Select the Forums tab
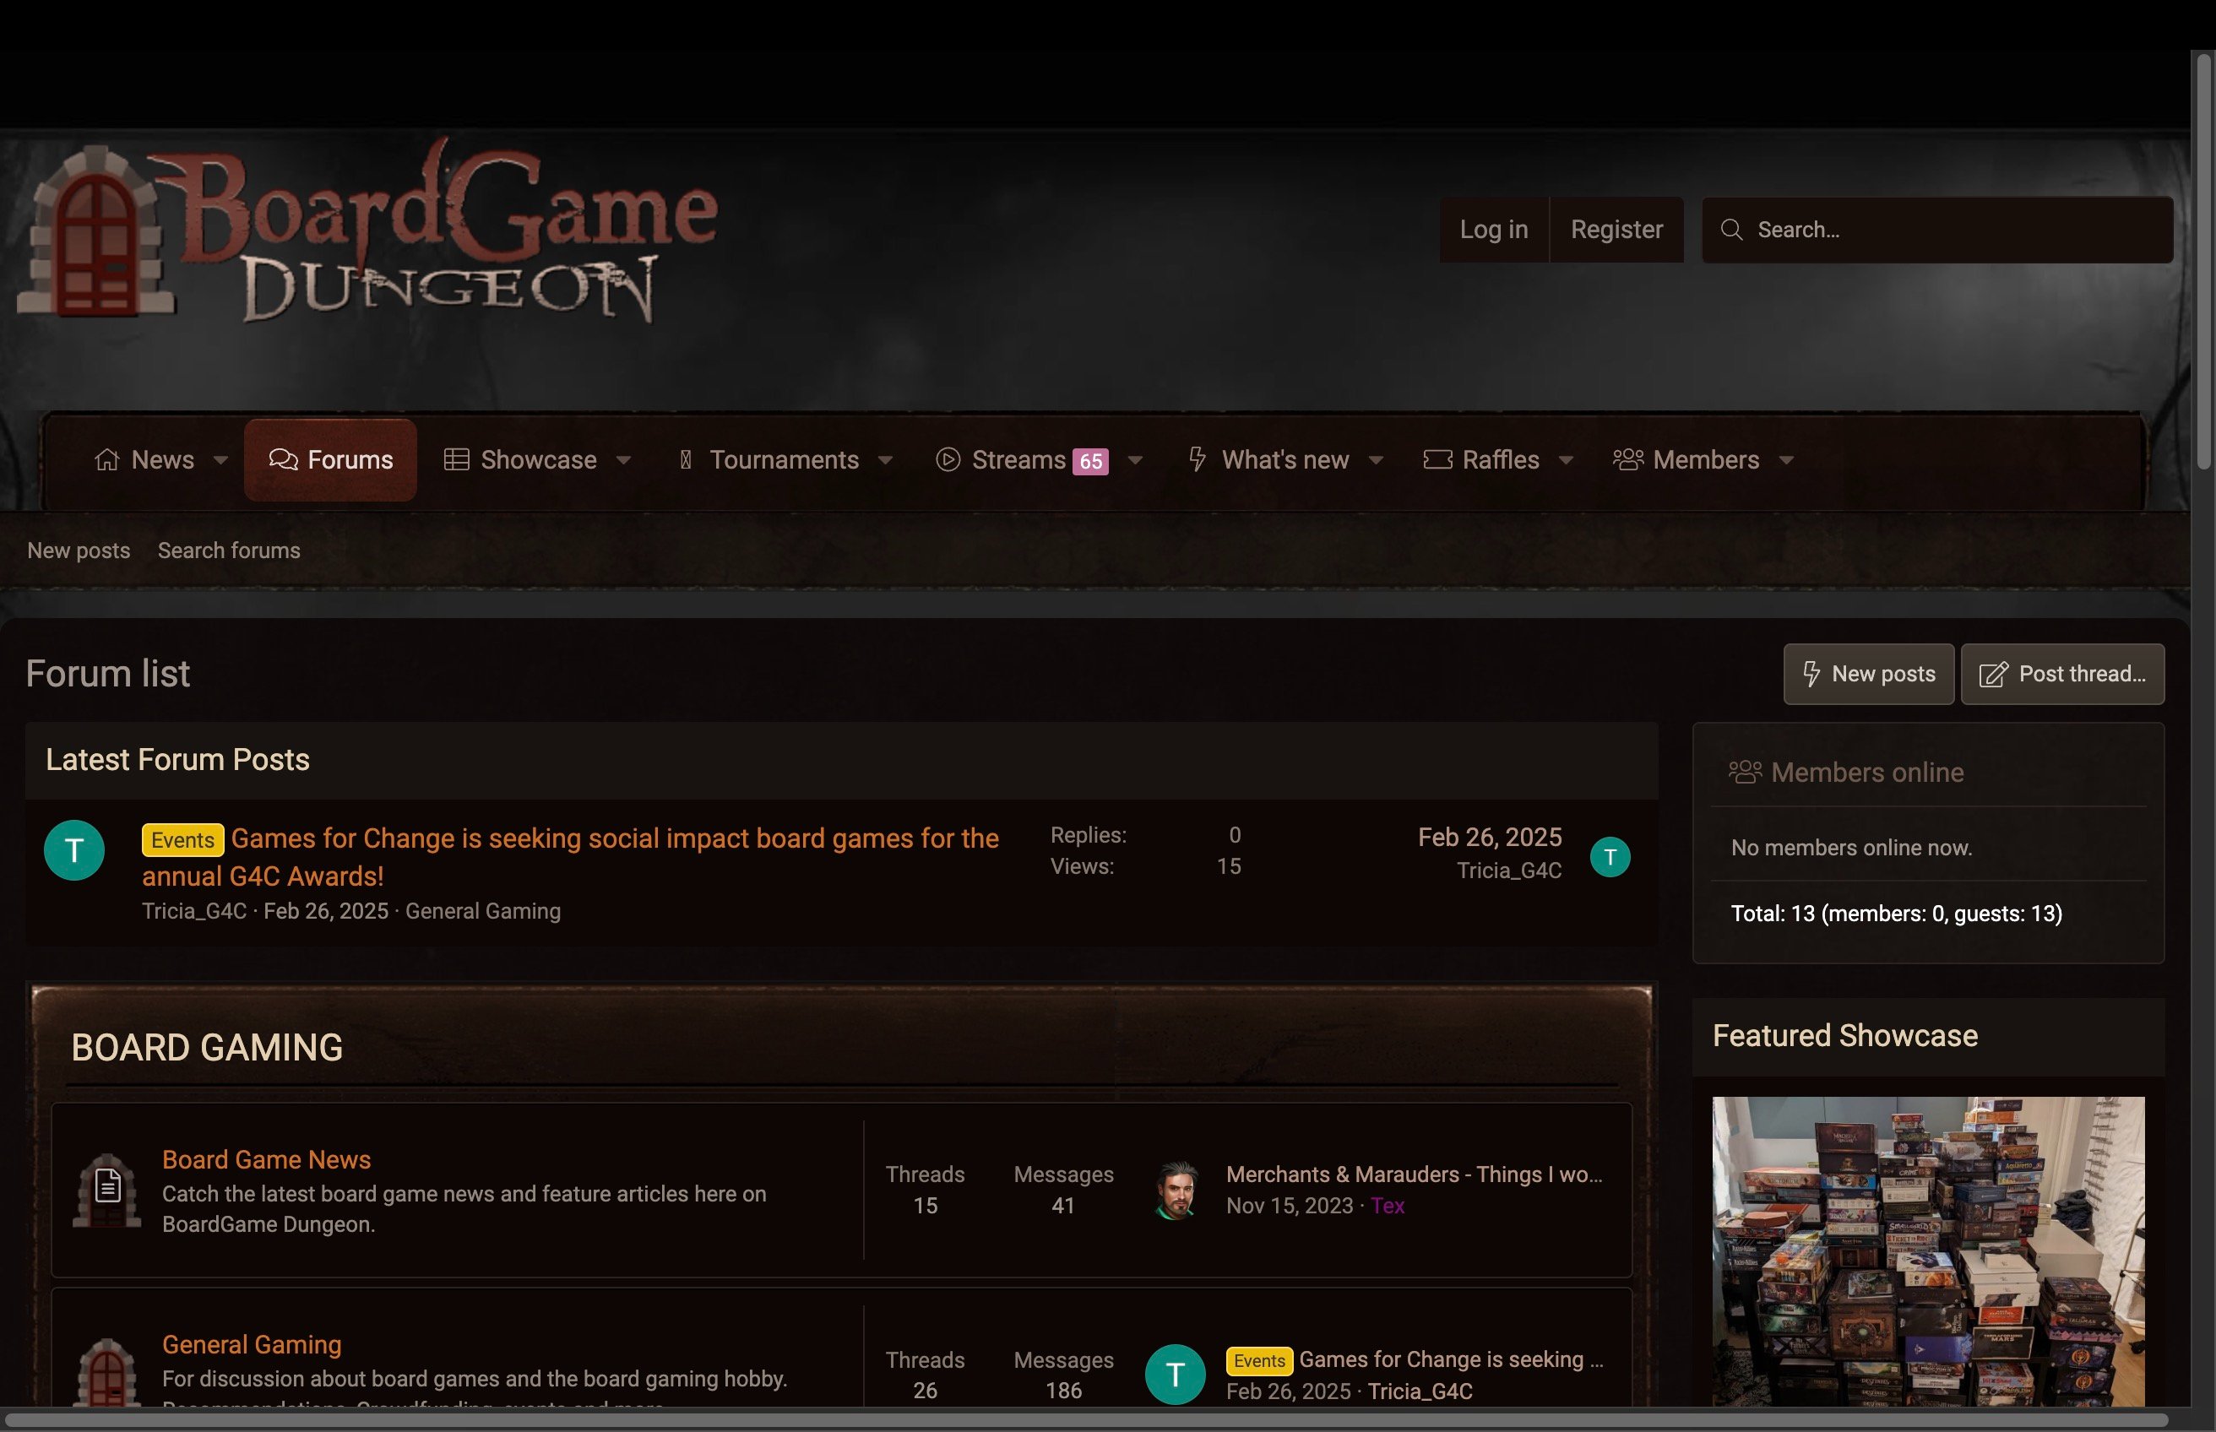 (x=330, y=459)
